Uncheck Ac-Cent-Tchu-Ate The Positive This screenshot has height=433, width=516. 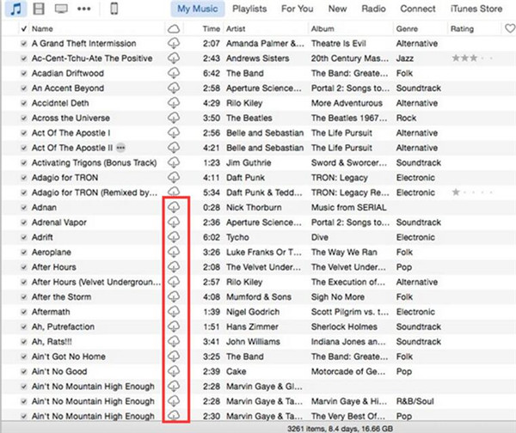click(x=24, y=58)
